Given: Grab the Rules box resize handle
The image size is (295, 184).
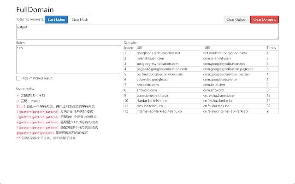Looking at the screenshot, I should pyautogui.click(x=120, y=73).
